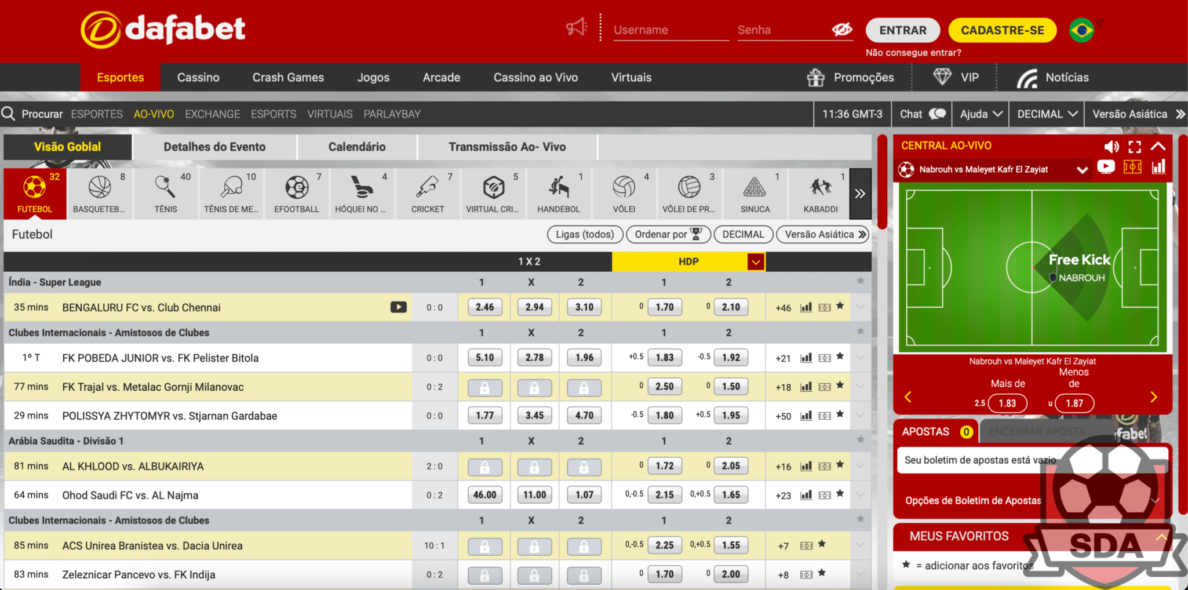Click the CADASTRE-SE register button
The image size is (1188, 590).
(x=1003, y=30)
